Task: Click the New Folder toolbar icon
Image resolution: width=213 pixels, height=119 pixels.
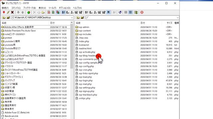Action: pos(43,13)
